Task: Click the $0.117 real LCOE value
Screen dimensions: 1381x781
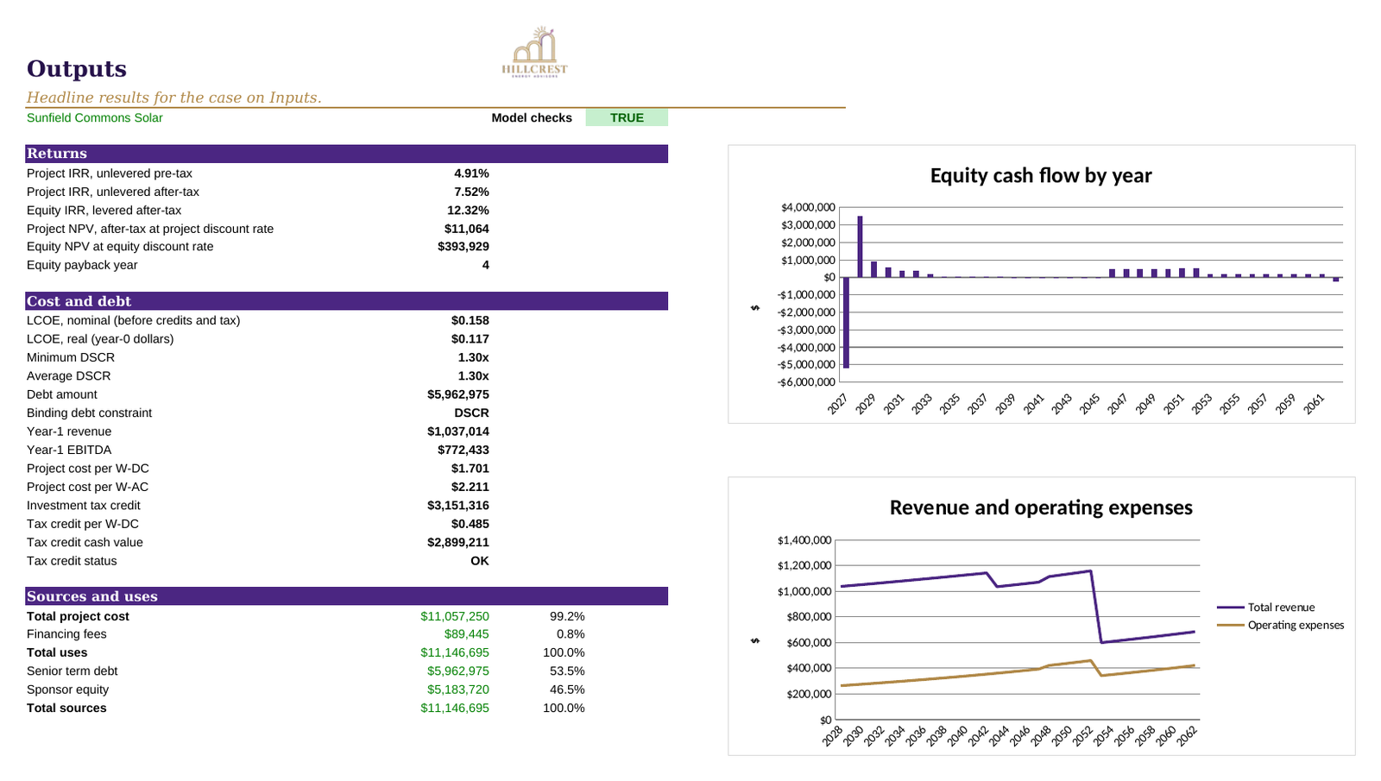Action: coord(470,339)
